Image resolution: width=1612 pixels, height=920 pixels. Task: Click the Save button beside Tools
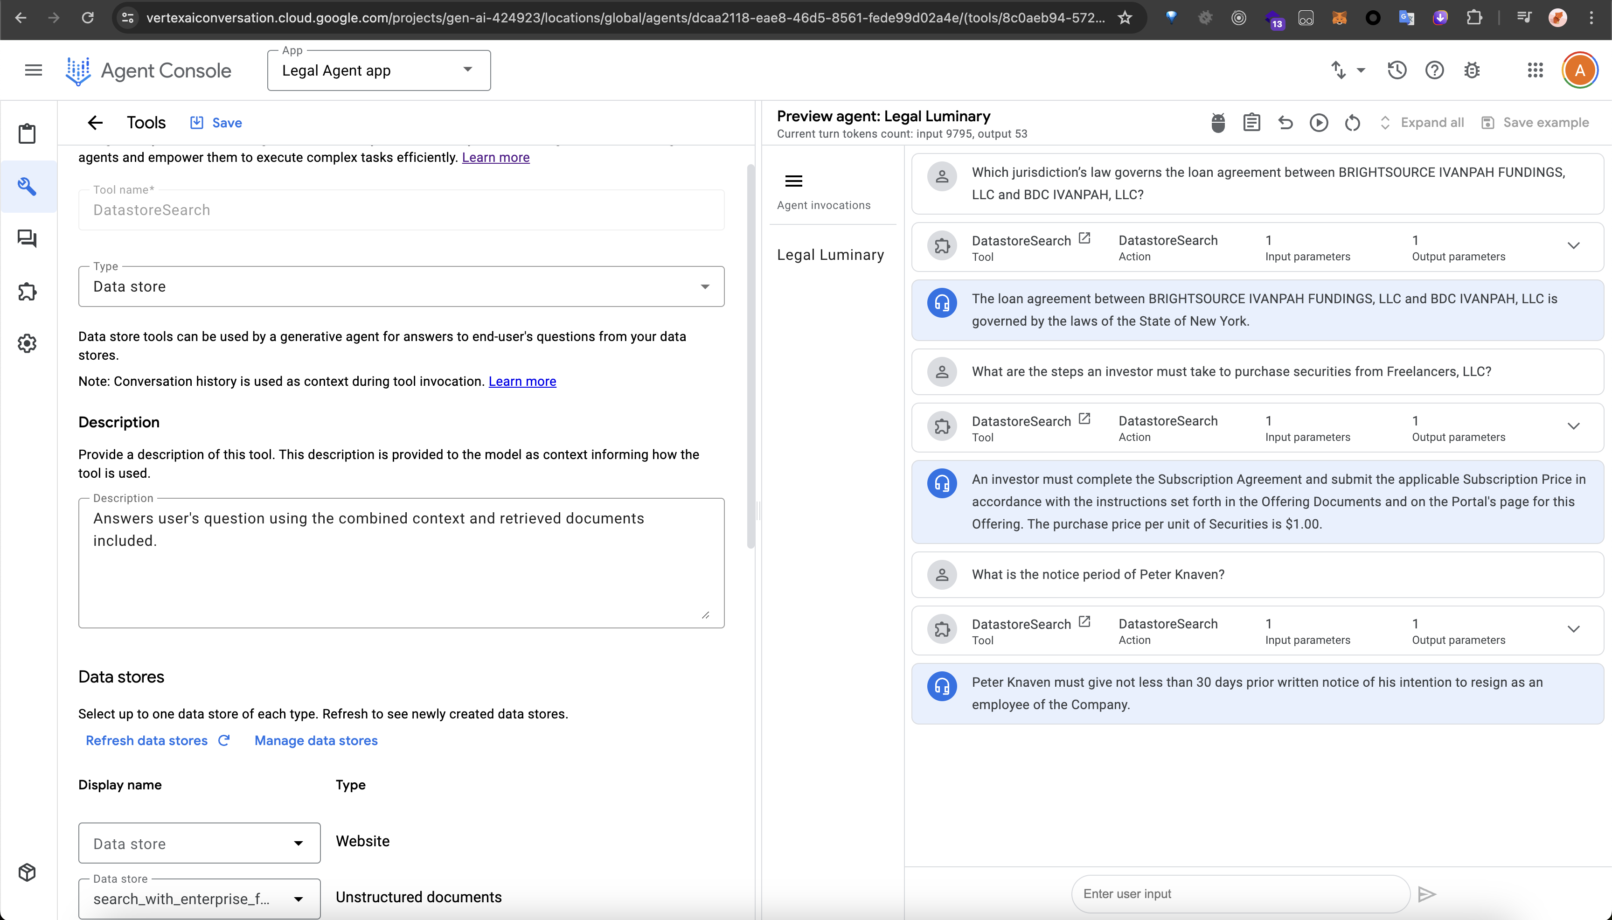(217, 123)
